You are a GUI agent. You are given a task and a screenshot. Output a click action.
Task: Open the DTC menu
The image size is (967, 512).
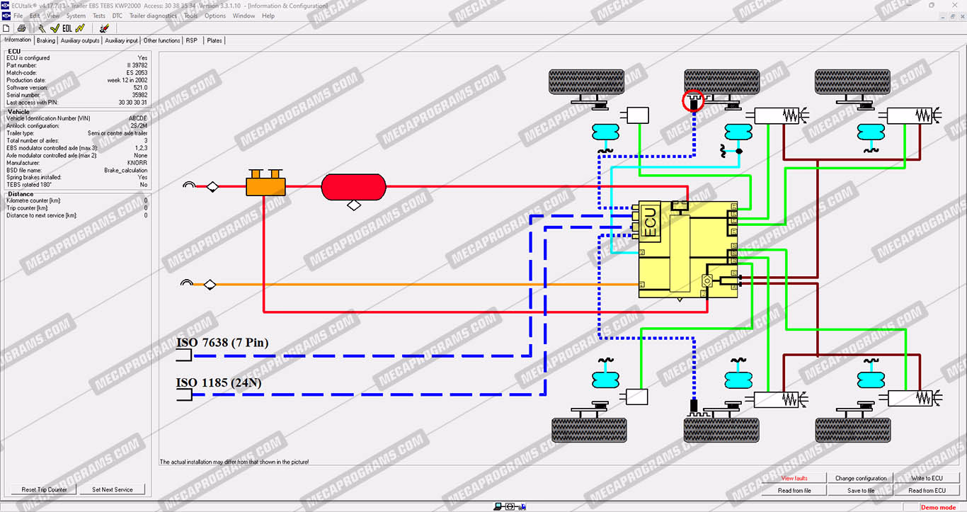click(x=118, y=16)
